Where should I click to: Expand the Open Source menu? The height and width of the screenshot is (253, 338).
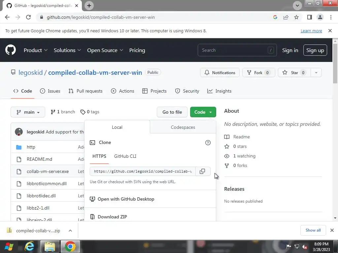pyautogui.click(x=105, y=50)
